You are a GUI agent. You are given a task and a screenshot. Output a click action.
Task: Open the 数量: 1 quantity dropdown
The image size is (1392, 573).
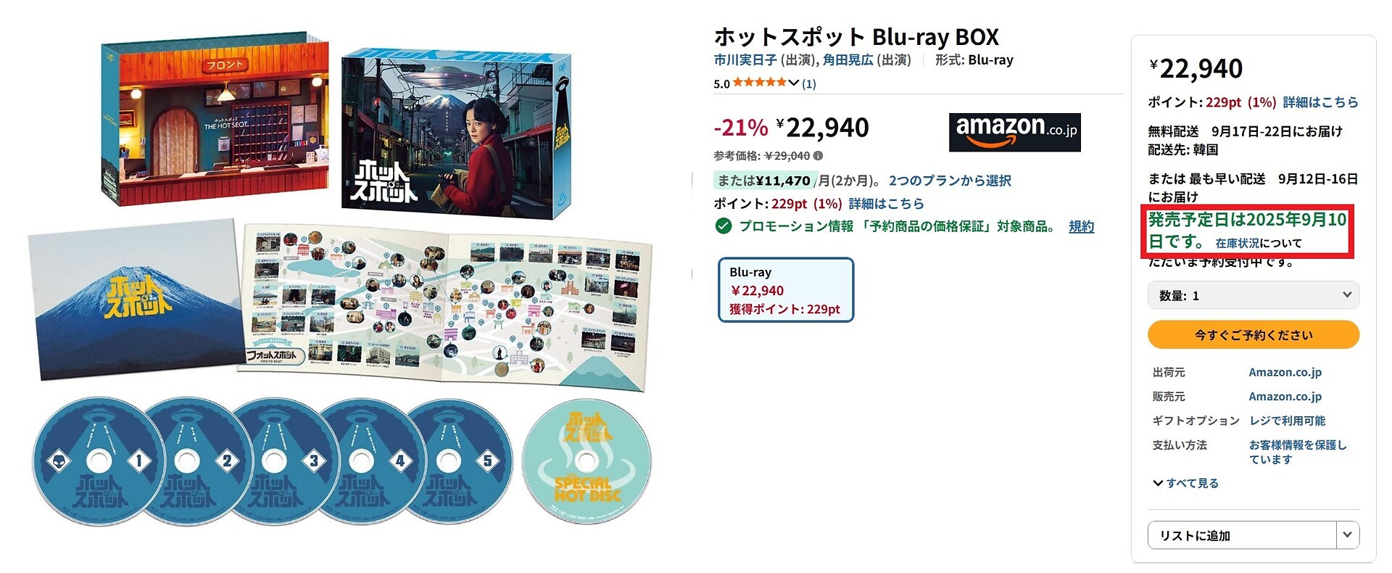pos(1253,295)
